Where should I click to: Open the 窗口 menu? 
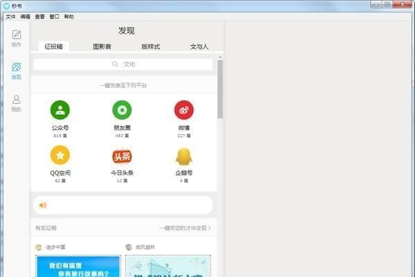(54, 17)
